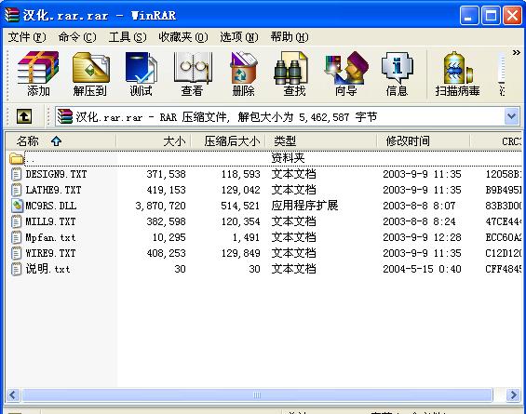Click packed size value 514,521
Screen dimensions: 526x414
pyautogui.click(x=240, y=206)
